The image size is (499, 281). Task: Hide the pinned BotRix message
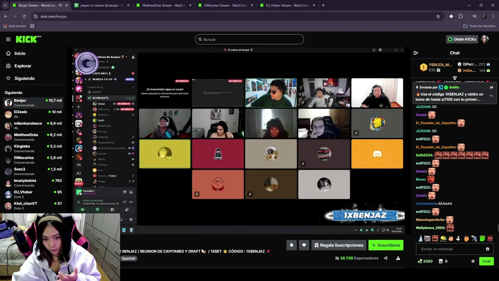pyautogui.click(x=491, y=87)
